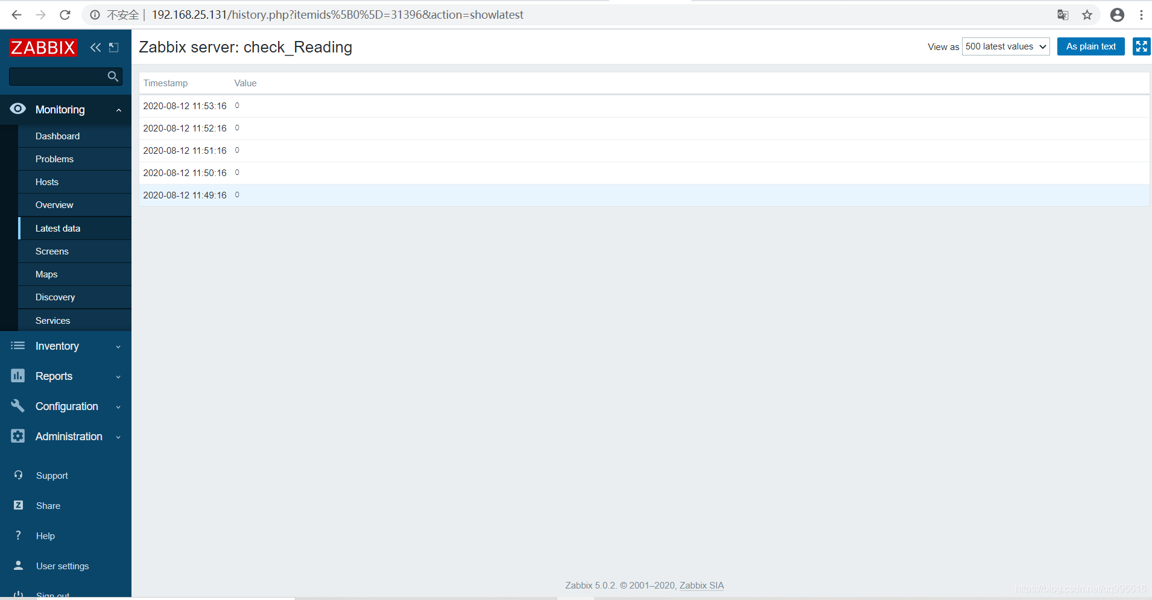Open the Problems page

[54, 159]
